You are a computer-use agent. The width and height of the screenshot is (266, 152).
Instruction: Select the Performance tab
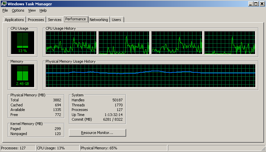click(76, 19)
